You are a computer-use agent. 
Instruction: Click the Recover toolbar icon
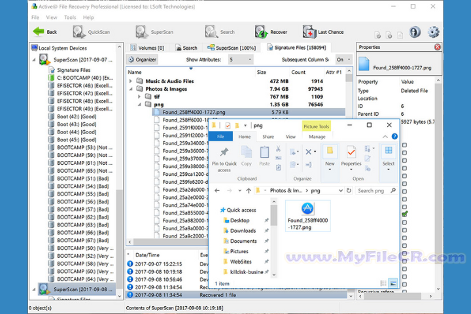(x=271, y=32)
